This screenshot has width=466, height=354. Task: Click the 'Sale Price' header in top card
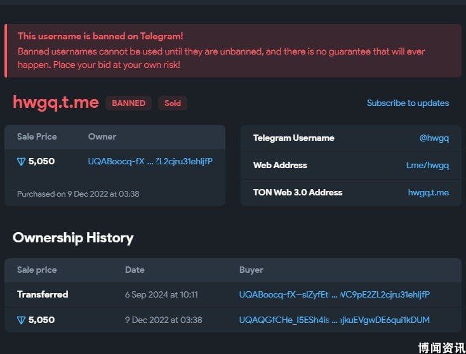[37, 136]
